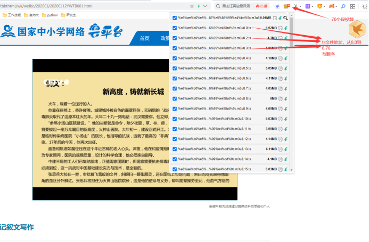Viewport: 369px width, 242px height.
Task: Click the 6.11MB size of m3u8.13.ts
Action: (x=271, y=149)
